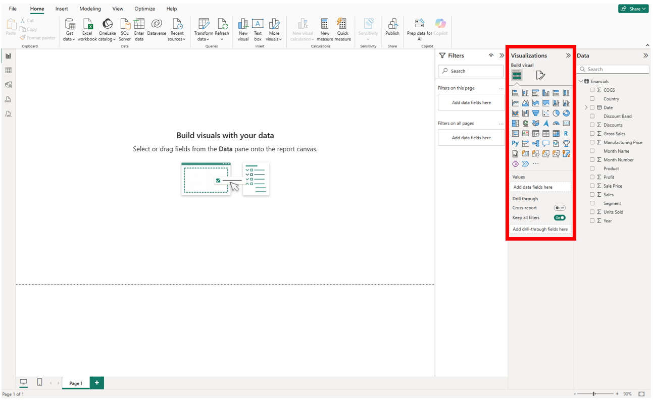This screenshot has width=653, height=400.
Task: Switch to Model view in left sidebar
Action: tap(9, 85)
